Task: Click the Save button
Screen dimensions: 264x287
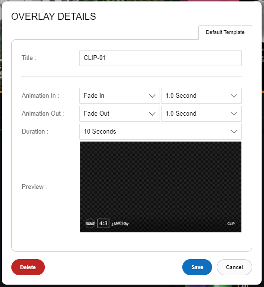Action: 197,267
